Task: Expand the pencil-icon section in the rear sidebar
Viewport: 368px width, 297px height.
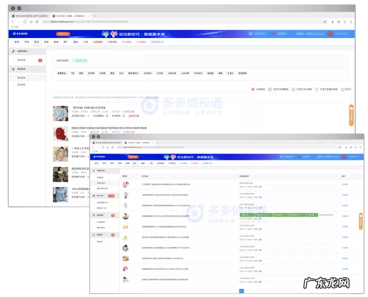Action: click(x=27, y=51)
